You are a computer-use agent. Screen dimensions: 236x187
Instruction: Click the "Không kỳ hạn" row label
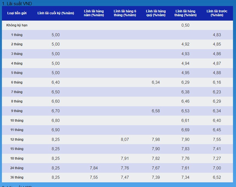pyautogui.click(x=17, y=25)
